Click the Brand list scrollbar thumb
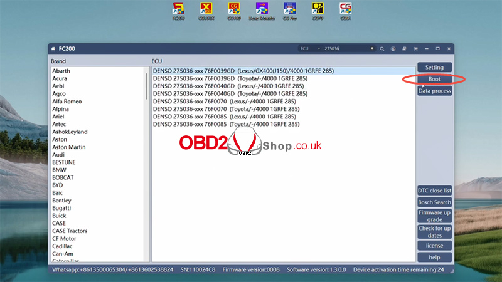Viewport: 502px width, 282px height. [x=146, y=86]
